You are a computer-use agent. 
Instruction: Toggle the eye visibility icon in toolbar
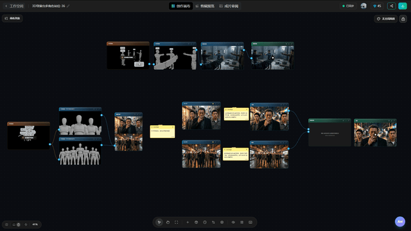233,223
